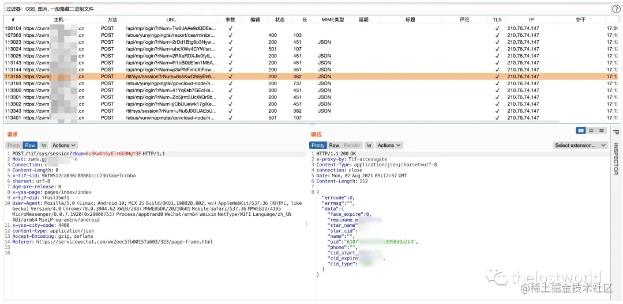Select history row 107363
This screenshot has width=623, height=304.
pos(311,35)
